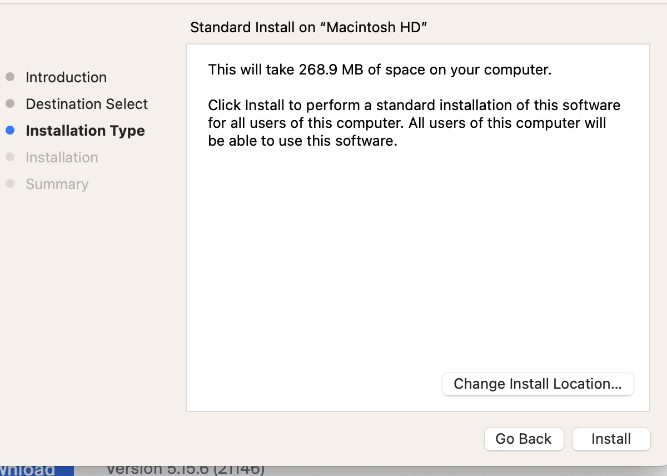Click the Install button

click(611, 439)
